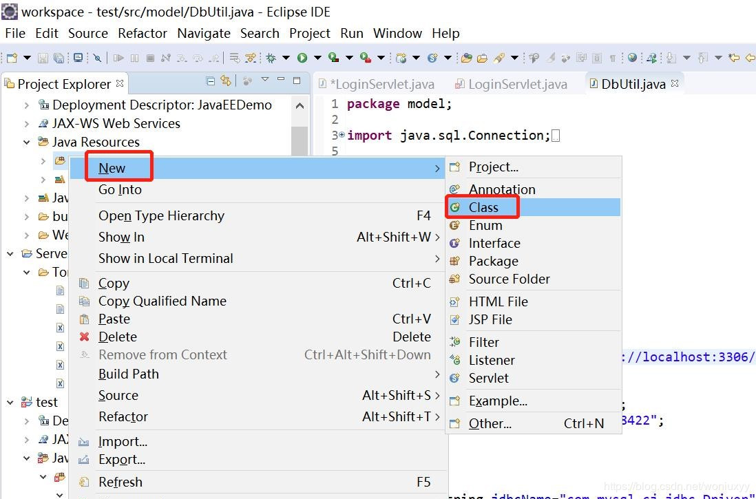Click the Search flashlight toolbar icon
756x499 pixels.
(x=499, y=58)
